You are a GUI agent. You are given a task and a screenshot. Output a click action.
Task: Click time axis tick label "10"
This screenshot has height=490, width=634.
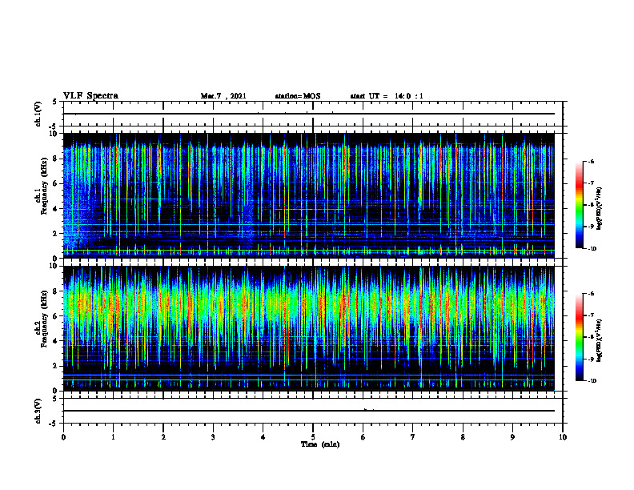coord(563,437)
